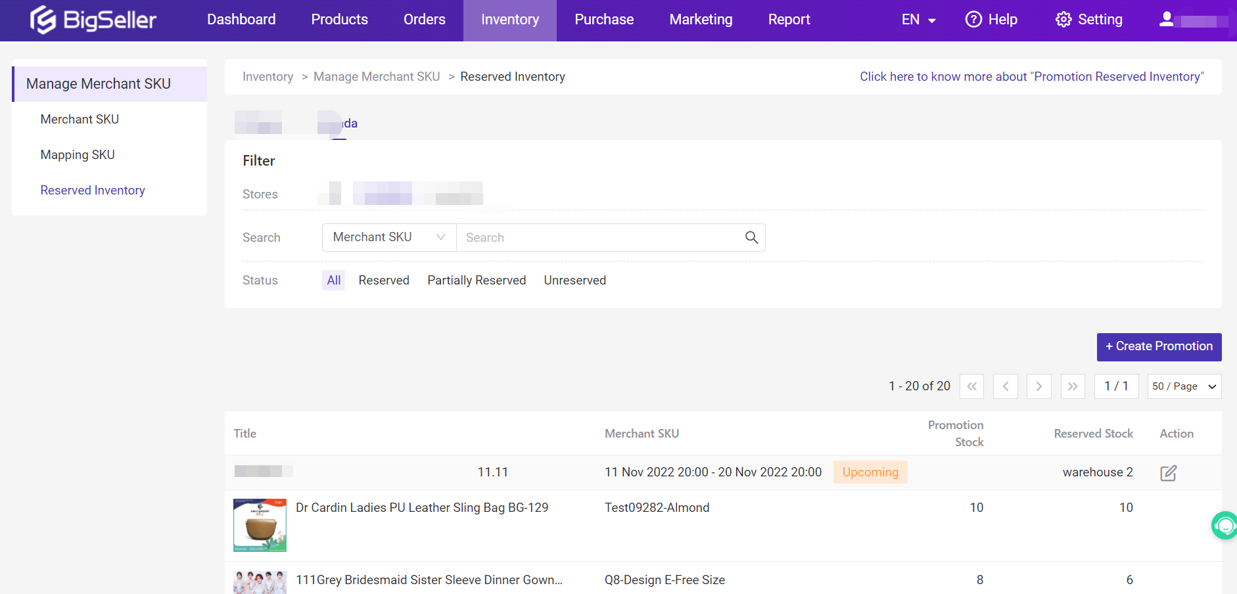Expand the Merchant SKU search type dropdown
This screenshot has width=1237, height=594.
click(x=389, y=237)
